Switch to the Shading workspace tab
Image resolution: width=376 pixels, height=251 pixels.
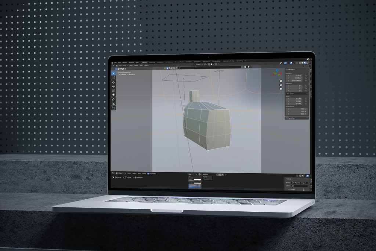pyautogui.click(x=189, y=62)
